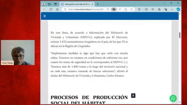Open Browser essentials heart icon
The width and height of the screenshot is (187, 105).
tap(166, 9)
